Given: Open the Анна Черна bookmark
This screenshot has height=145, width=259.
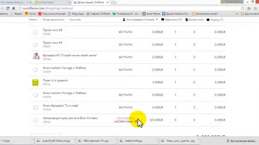Looking at the screenshot, I should 151,14.
